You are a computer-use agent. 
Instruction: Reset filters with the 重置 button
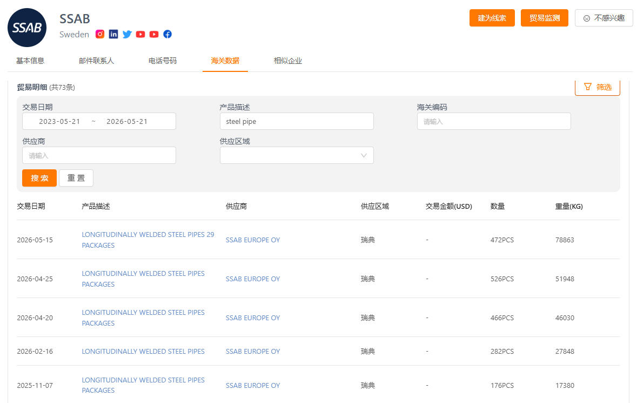(76, 178)
